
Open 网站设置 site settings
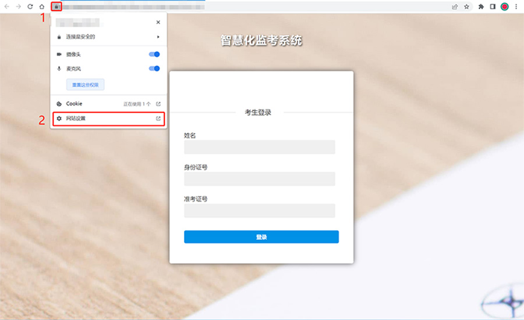[x=108, y=118]
